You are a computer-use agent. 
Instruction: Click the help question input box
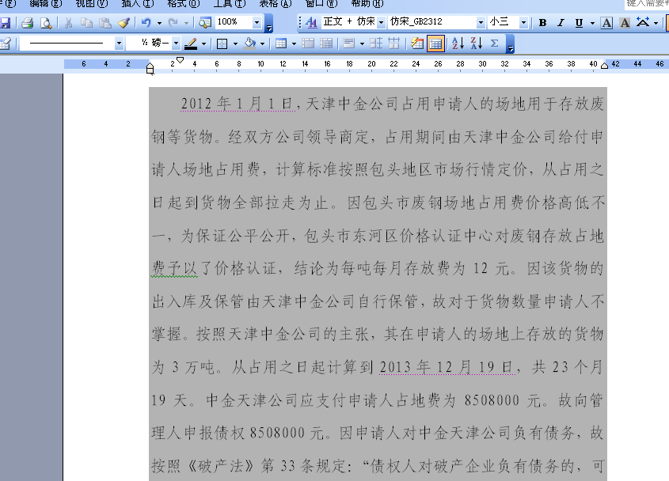tap(647, 4)
